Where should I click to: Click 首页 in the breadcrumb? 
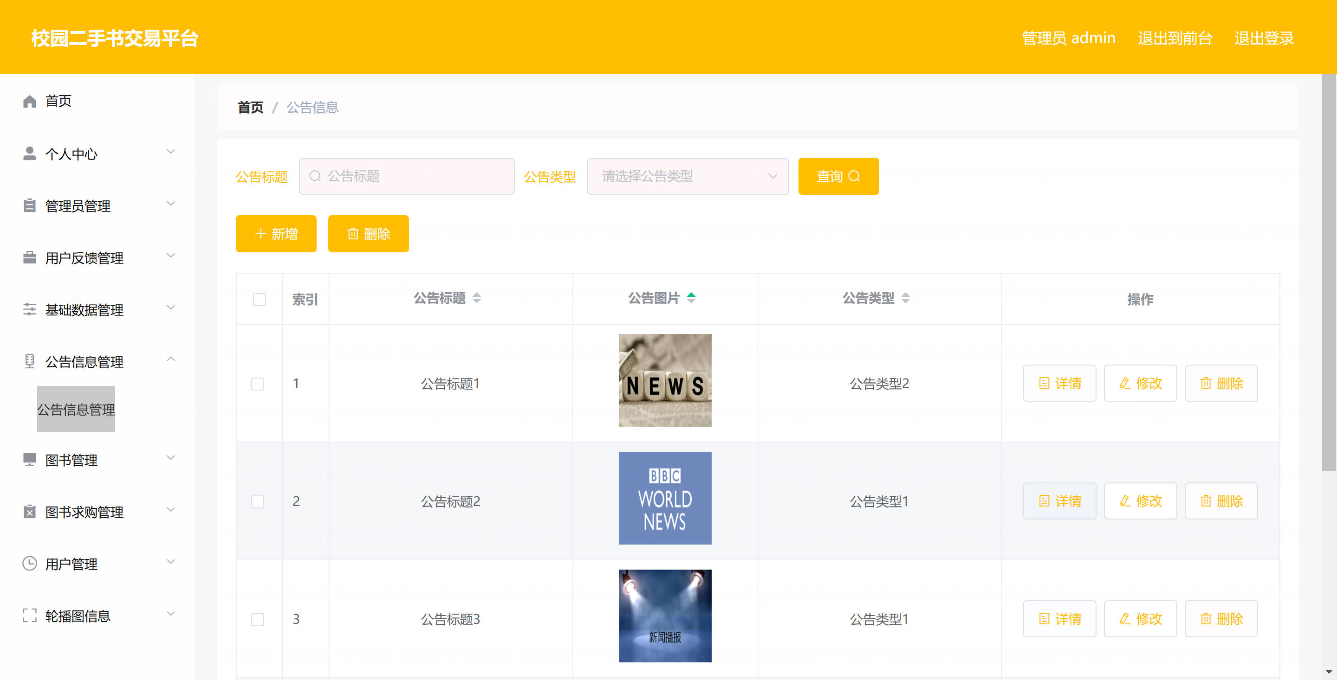[x=250, y=107]
